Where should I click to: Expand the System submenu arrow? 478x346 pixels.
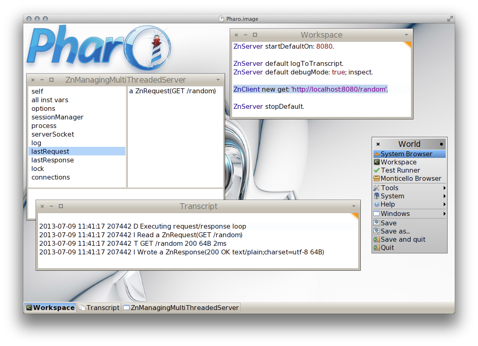[444, 196]
